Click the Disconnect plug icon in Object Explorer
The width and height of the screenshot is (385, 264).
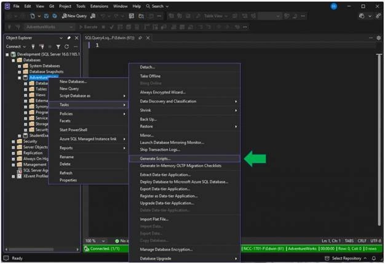pyautogui.click(x=41, y=46)
